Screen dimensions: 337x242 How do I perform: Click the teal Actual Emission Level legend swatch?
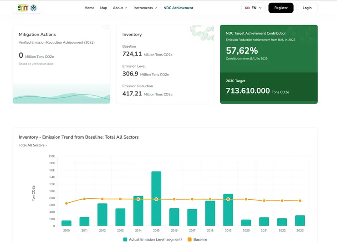point(125,239)
